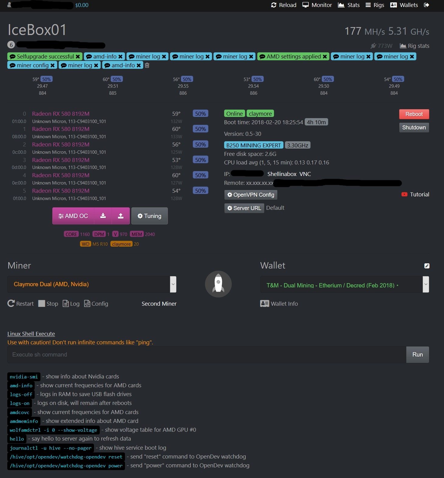Open the miner Config
This screenshot has width=444, height=478.
click(96, 304)
